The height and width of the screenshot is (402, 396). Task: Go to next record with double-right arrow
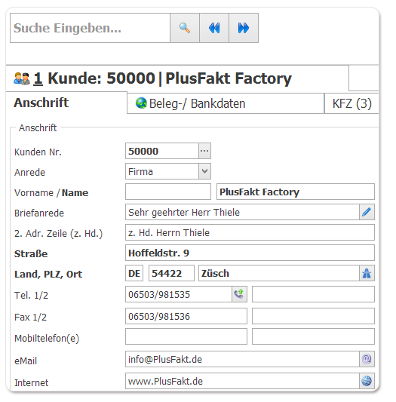coord(244,28)
